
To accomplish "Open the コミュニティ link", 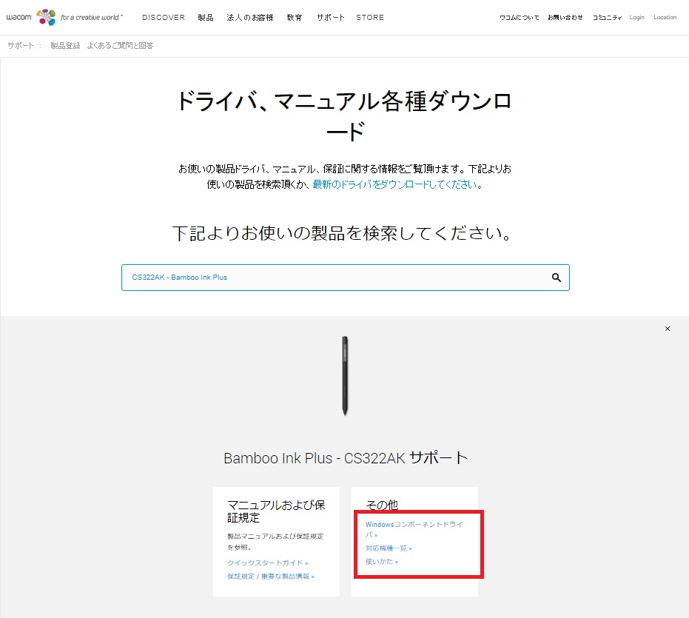I will (x=608, y=18).
